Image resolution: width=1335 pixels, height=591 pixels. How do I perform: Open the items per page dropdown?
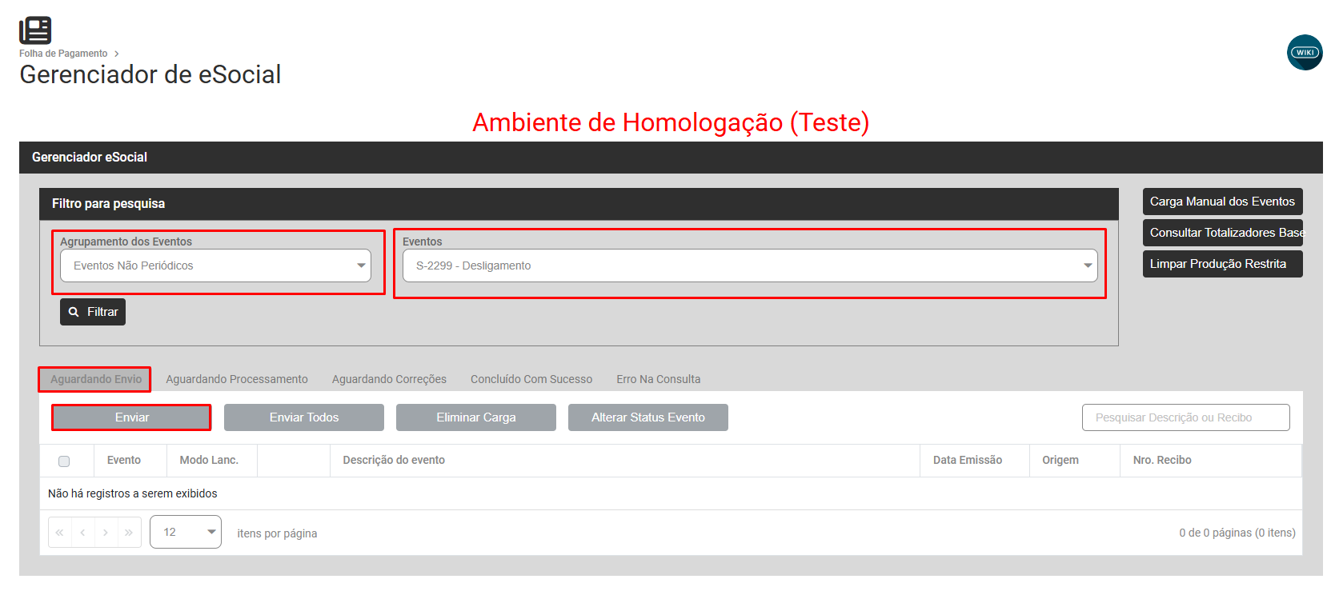(x=186, y=533)
